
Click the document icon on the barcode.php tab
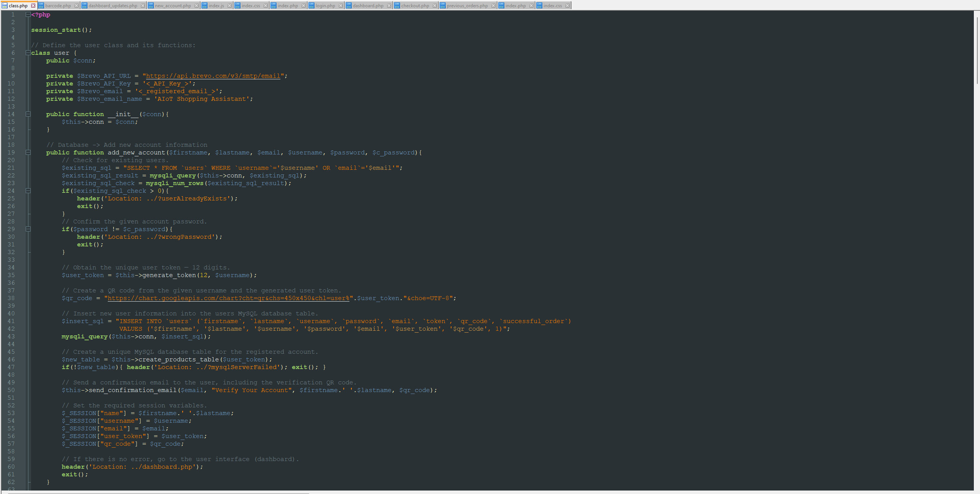(42, 5)
